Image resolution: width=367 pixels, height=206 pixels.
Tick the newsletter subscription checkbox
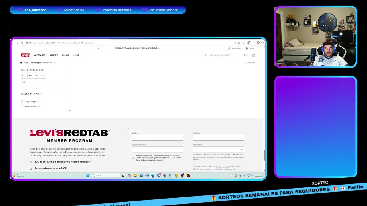tap(132, 158)
